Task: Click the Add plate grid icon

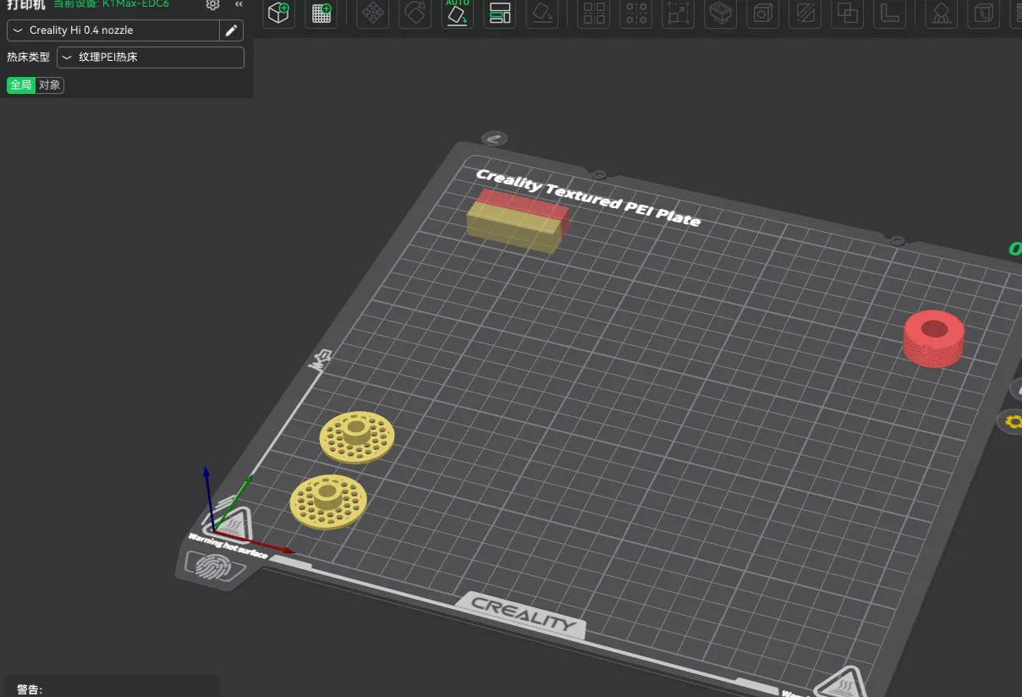Action: pyautogui.click(x=321, y=14)
